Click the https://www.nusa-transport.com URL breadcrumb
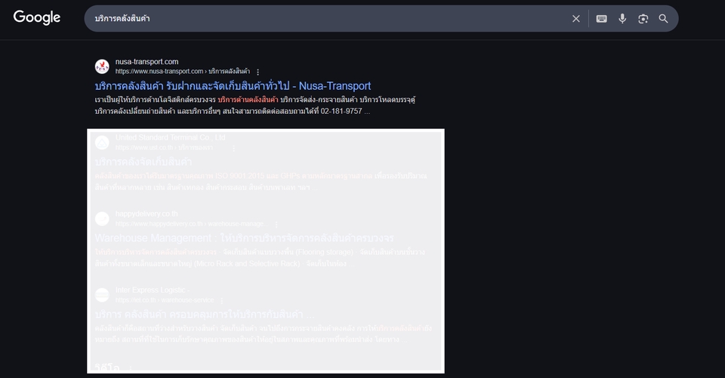Image resolution: width=725 pixels, height=378 pixels. [x=183, y=71]
